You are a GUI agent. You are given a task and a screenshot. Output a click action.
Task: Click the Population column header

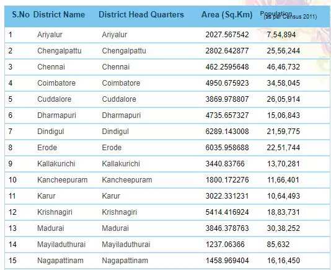pos(288,16)
